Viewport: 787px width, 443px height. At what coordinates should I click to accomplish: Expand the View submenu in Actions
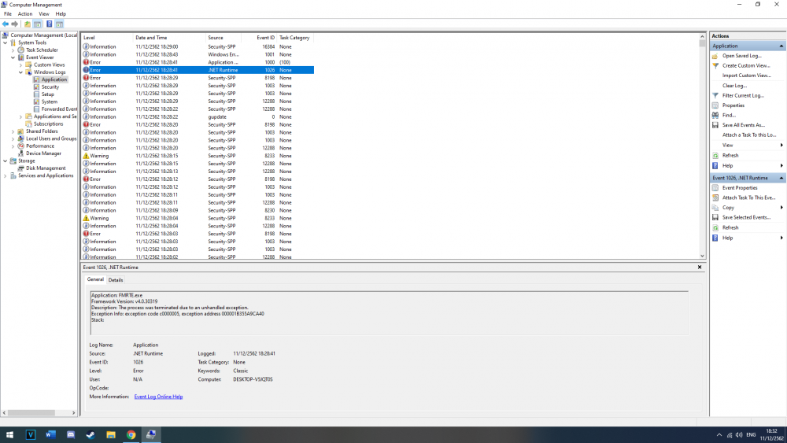(781, 146)
